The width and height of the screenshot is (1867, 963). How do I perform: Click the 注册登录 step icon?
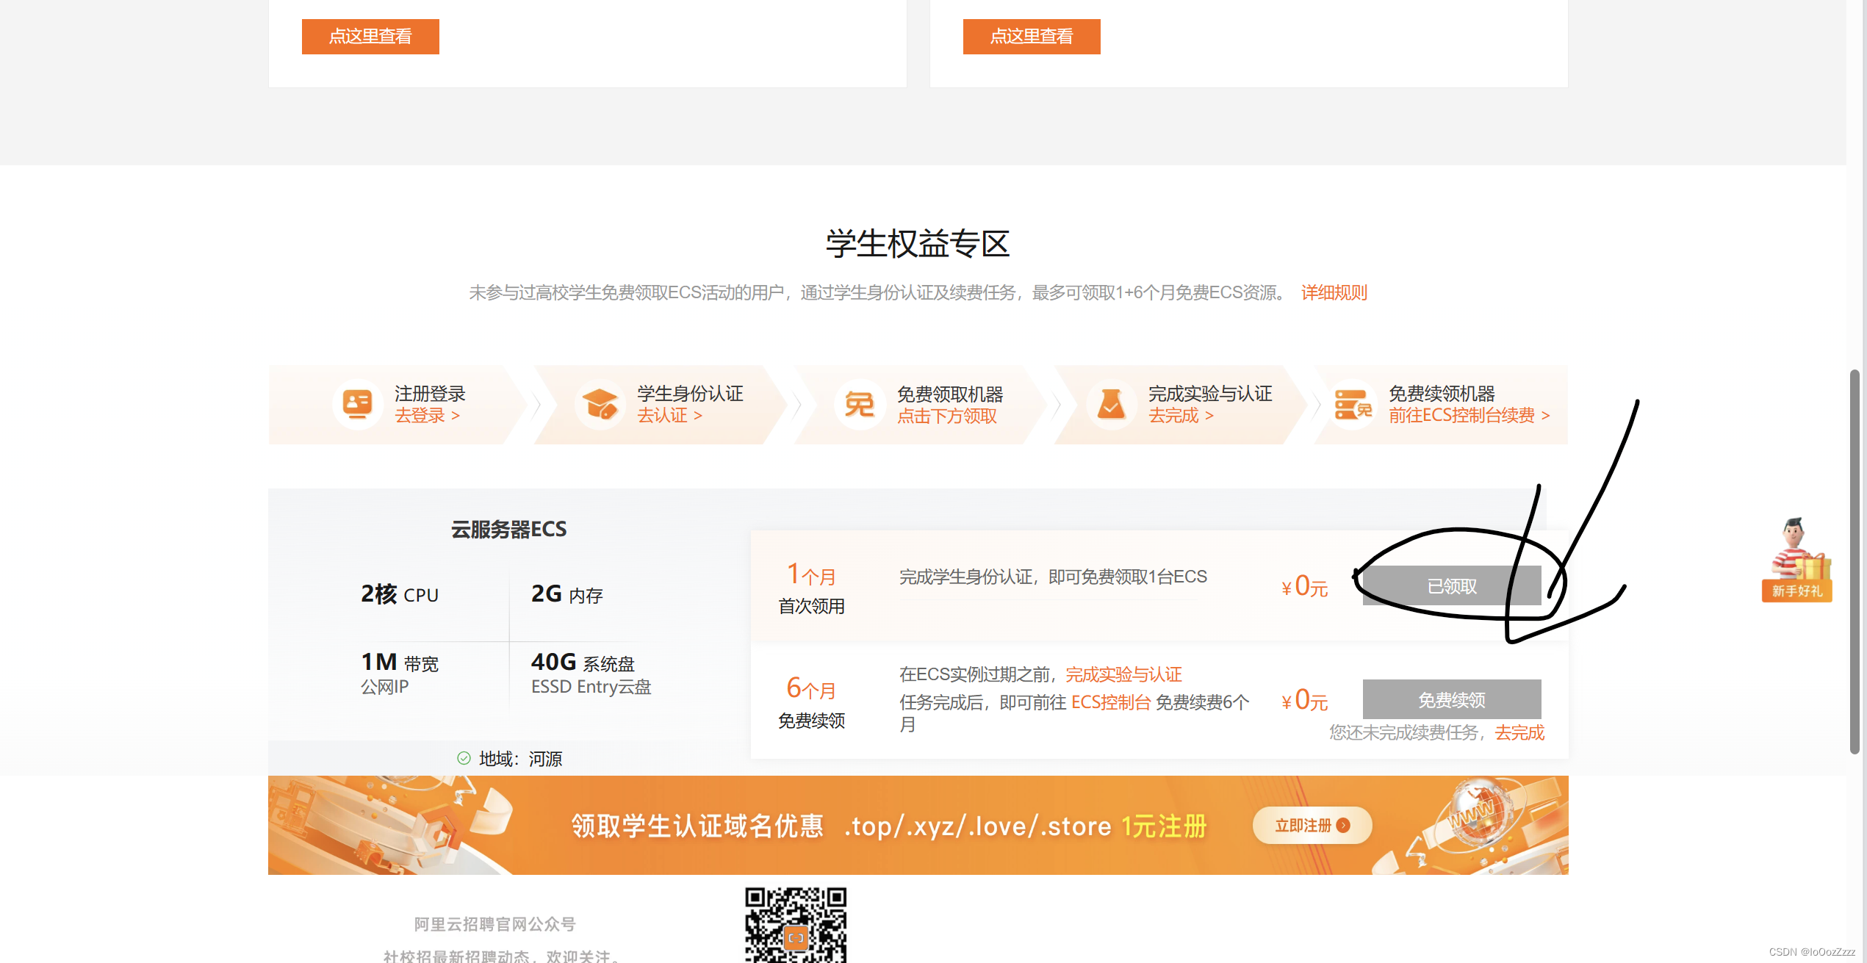[x=357, y=404]
